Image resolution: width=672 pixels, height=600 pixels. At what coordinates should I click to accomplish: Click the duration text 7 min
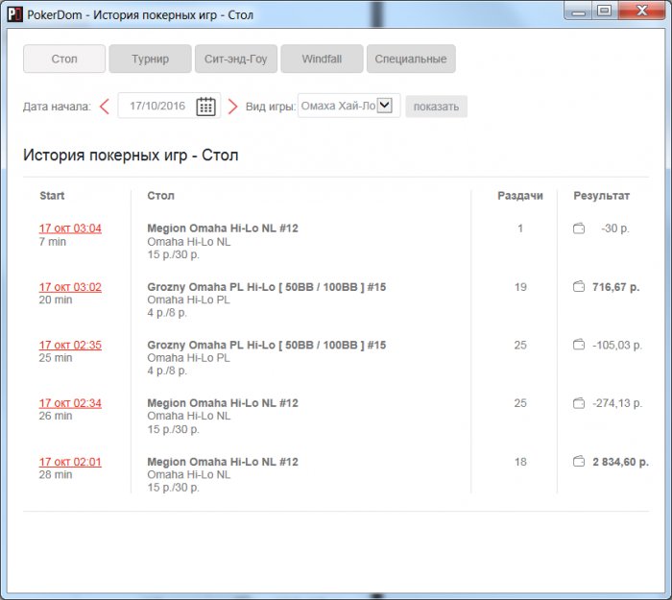click(52, 242)
